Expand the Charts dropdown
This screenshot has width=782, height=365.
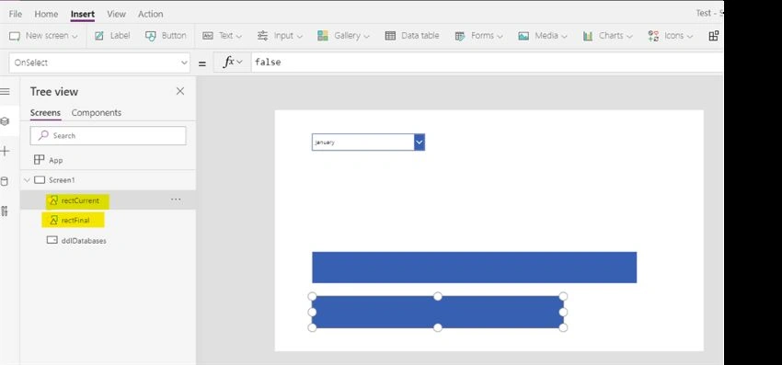[x=607, y=36]
